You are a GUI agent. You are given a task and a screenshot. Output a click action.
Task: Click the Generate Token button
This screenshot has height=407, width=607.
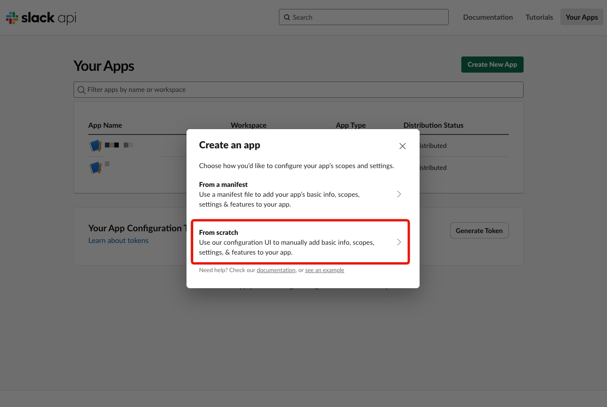pos(479,230)
